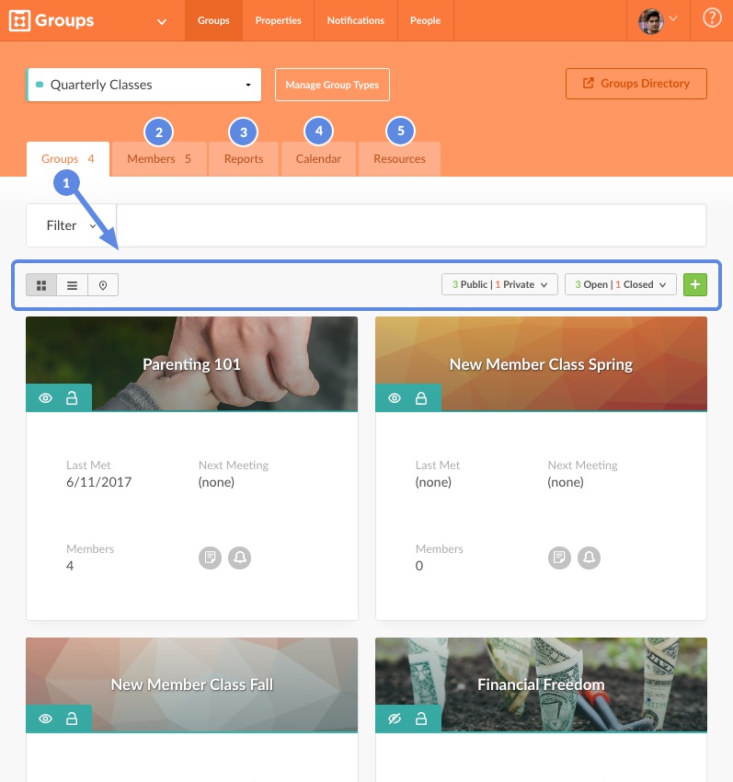Expand the Filter dropdown

click(72, 225)
